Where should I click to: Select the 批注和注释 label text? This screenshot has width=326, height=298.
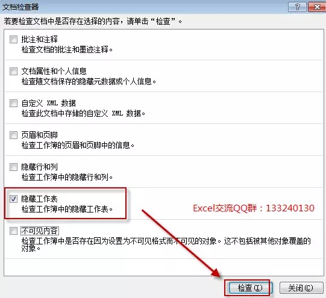coord(40,39)
